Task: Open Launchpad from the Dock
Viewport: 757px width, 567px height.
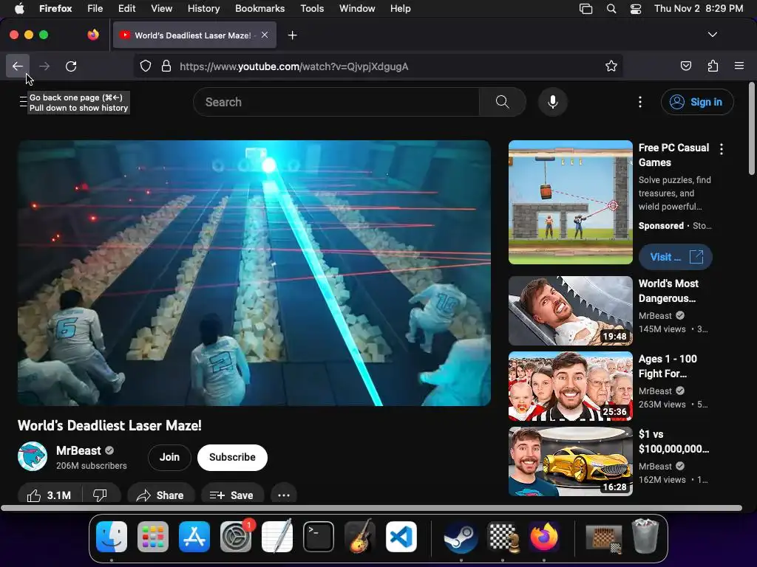Action: [x=153, y=537]
